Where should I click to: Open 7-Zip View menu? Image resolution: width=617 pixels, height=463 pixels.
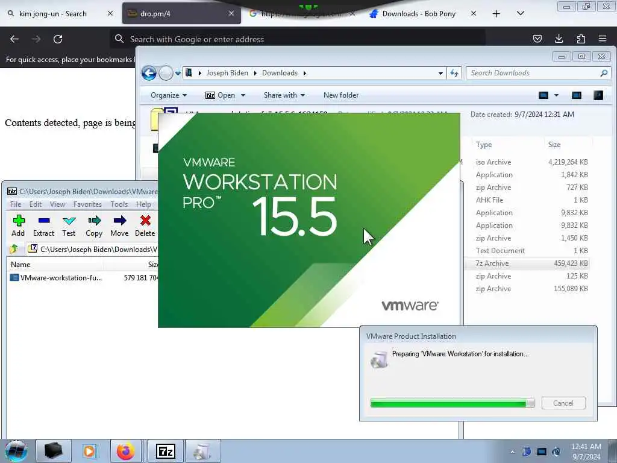57,204
